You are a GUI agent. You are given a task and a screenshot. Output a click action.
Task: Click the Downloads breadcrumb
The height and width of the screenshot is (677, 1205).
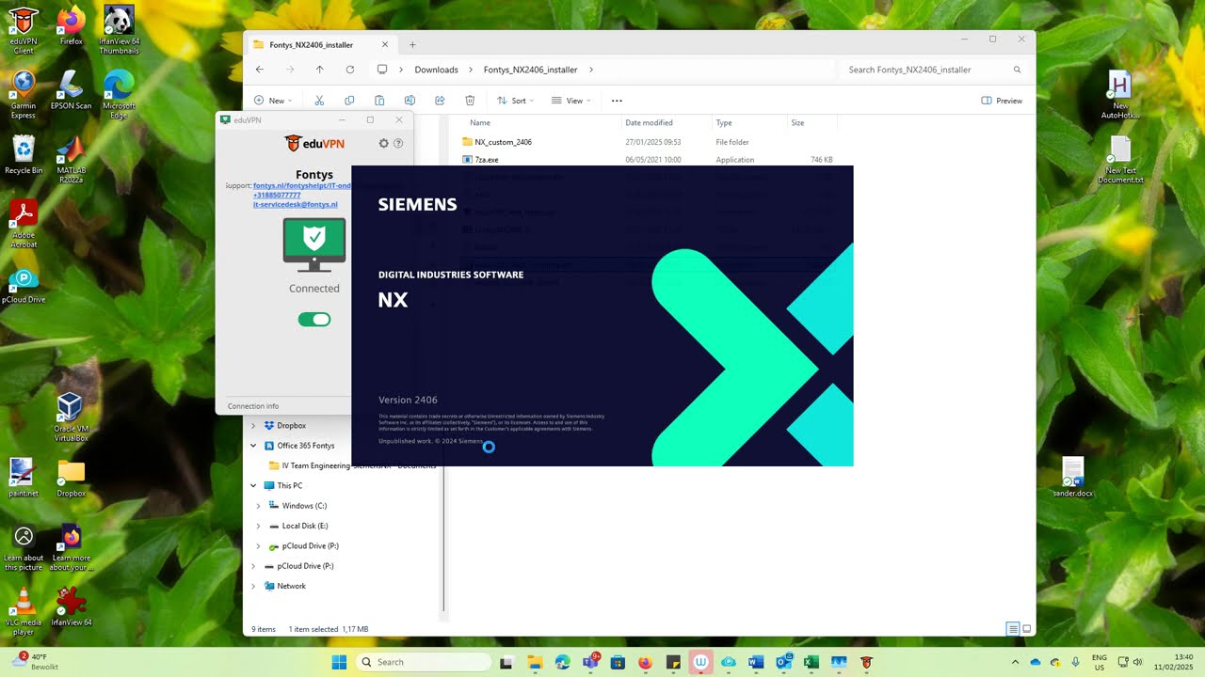[x=436, y=70]
